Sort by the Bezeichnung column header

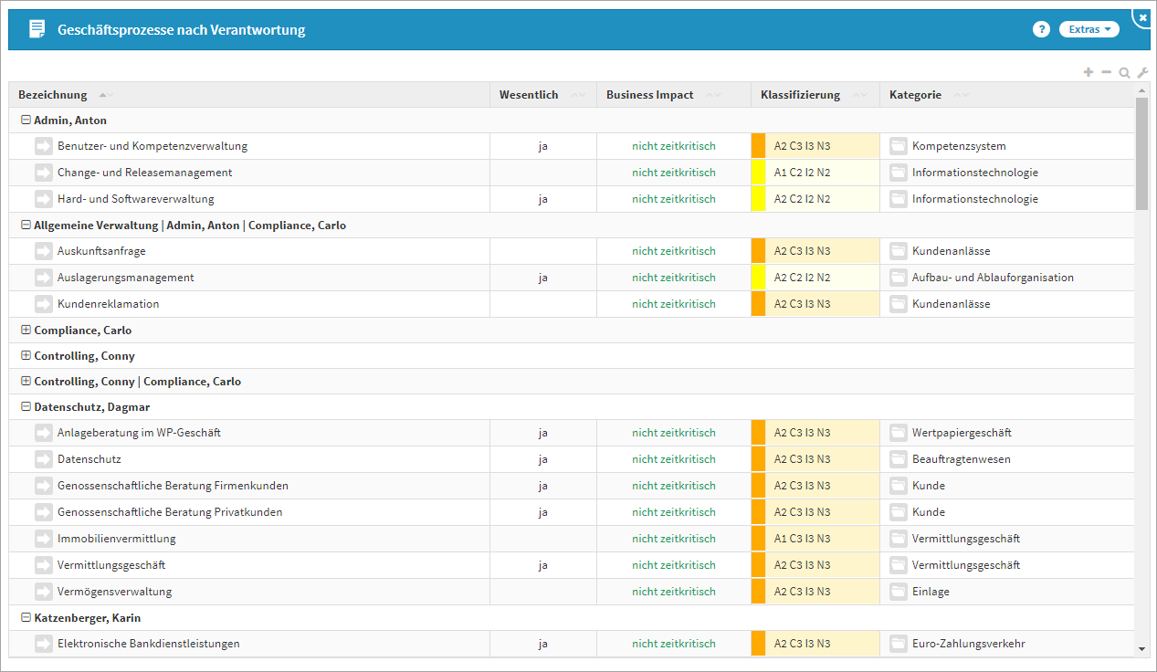coord(53,95)
